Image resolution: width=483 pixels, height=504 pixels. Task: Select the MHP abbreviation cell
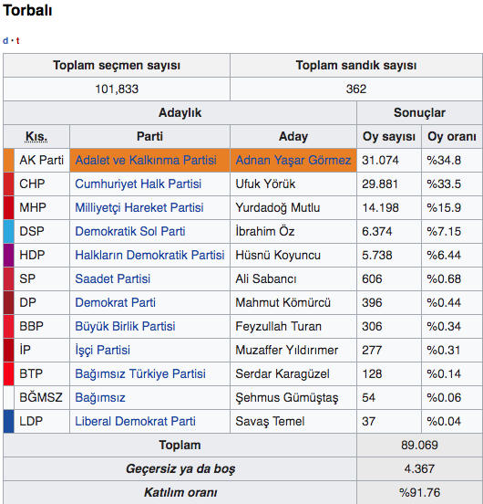[x=42, y=207]
